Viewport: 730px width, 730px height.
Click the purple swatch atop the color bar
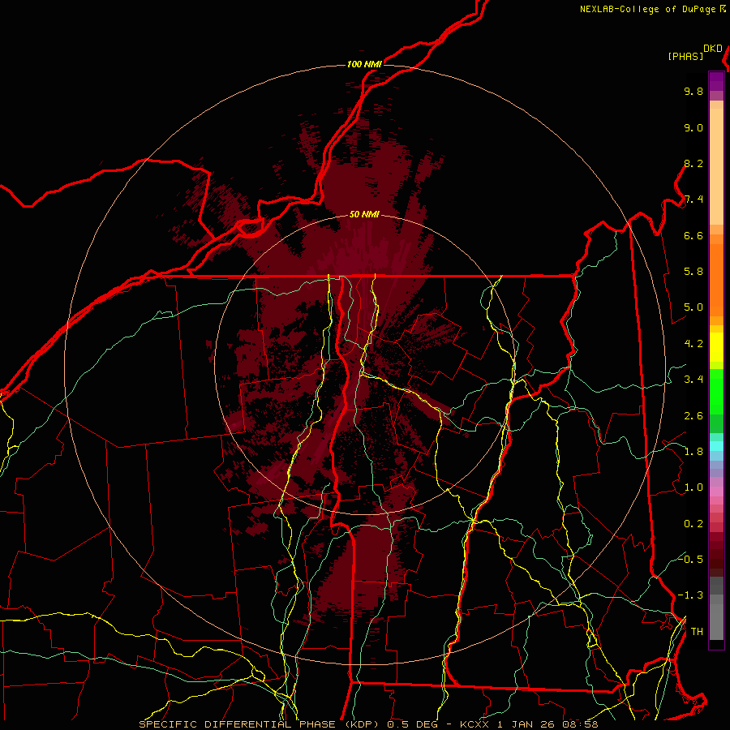click(716, 81)
